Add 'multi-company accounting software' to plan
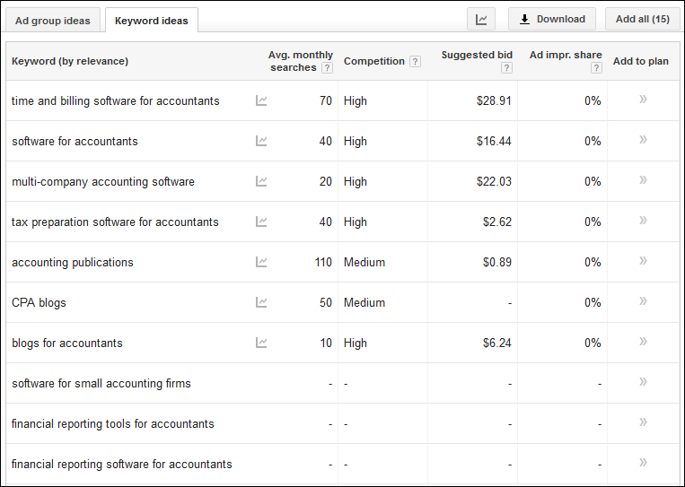The image size is (685, 487). [x=643, y=180]
